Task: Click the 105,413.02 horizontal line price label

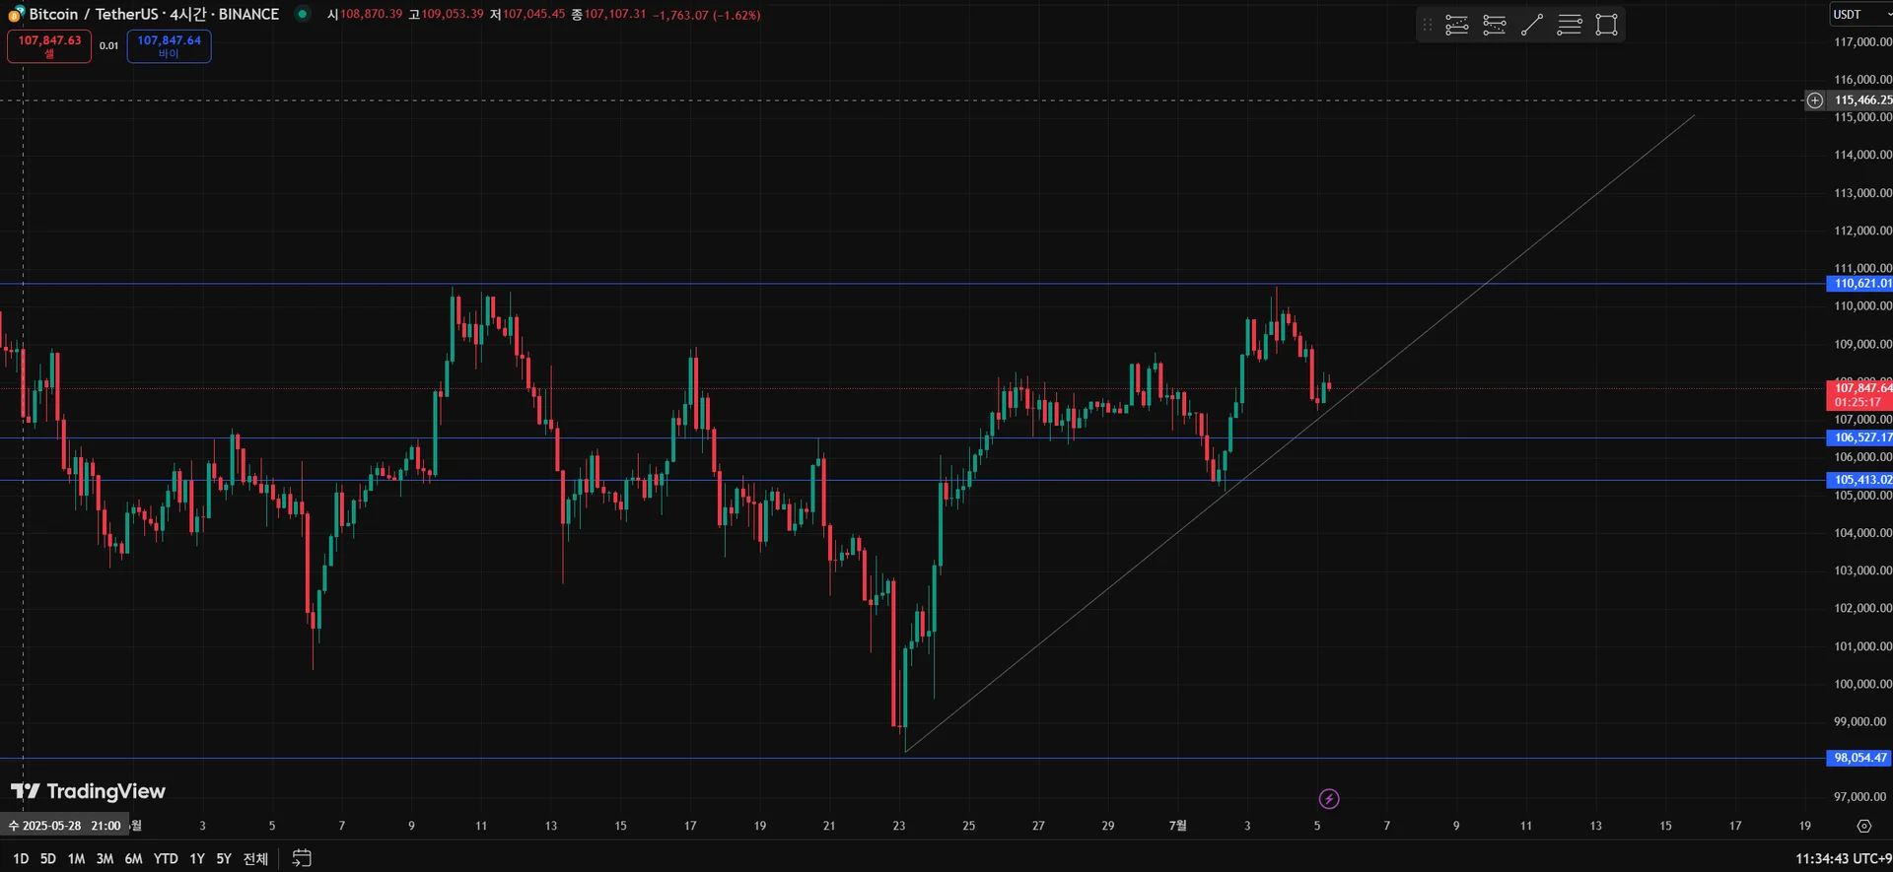Action: [1860, 480]
